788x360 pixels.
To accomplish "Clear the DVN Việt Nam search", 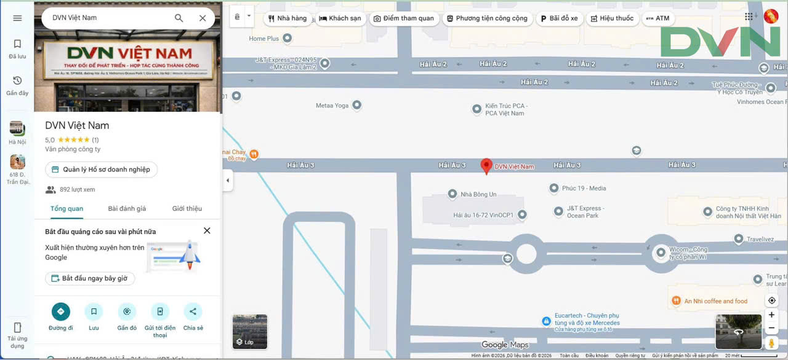I will pos(203,18).
